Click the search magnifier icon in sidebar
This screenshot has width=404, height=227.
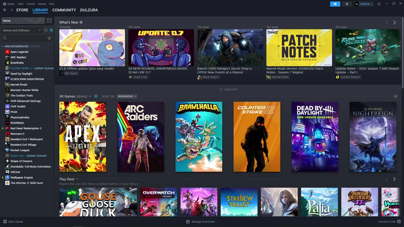[4, 38]
